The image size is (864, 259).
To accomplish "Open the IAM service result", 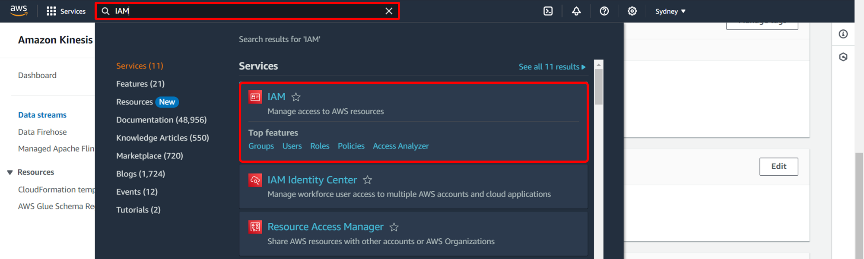I will 276,97.
